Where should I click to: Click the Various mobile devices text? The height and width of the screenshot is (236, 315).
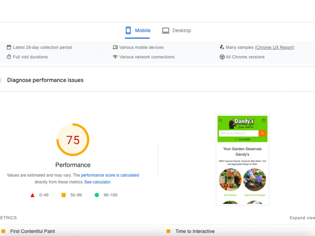click(x=141, y=48)
